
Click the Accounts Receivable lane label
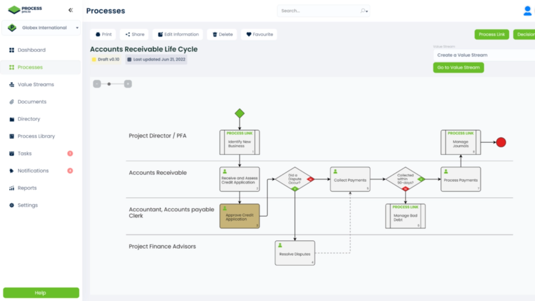[x=158, y=173]
